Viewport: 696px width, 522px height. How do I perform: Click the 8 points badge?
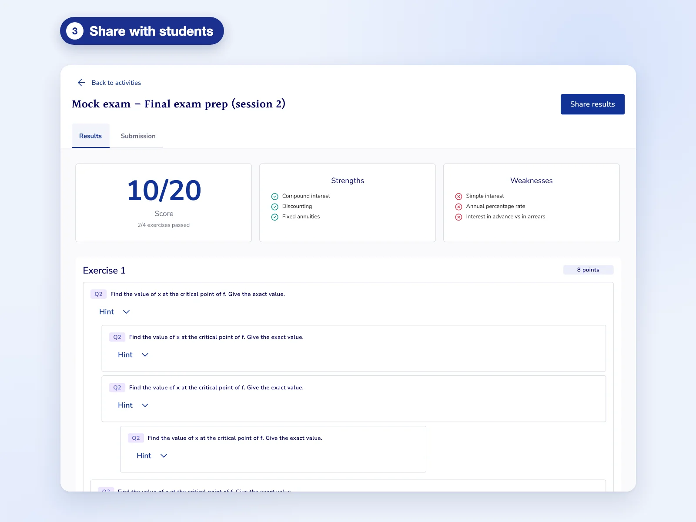(588, 270)
